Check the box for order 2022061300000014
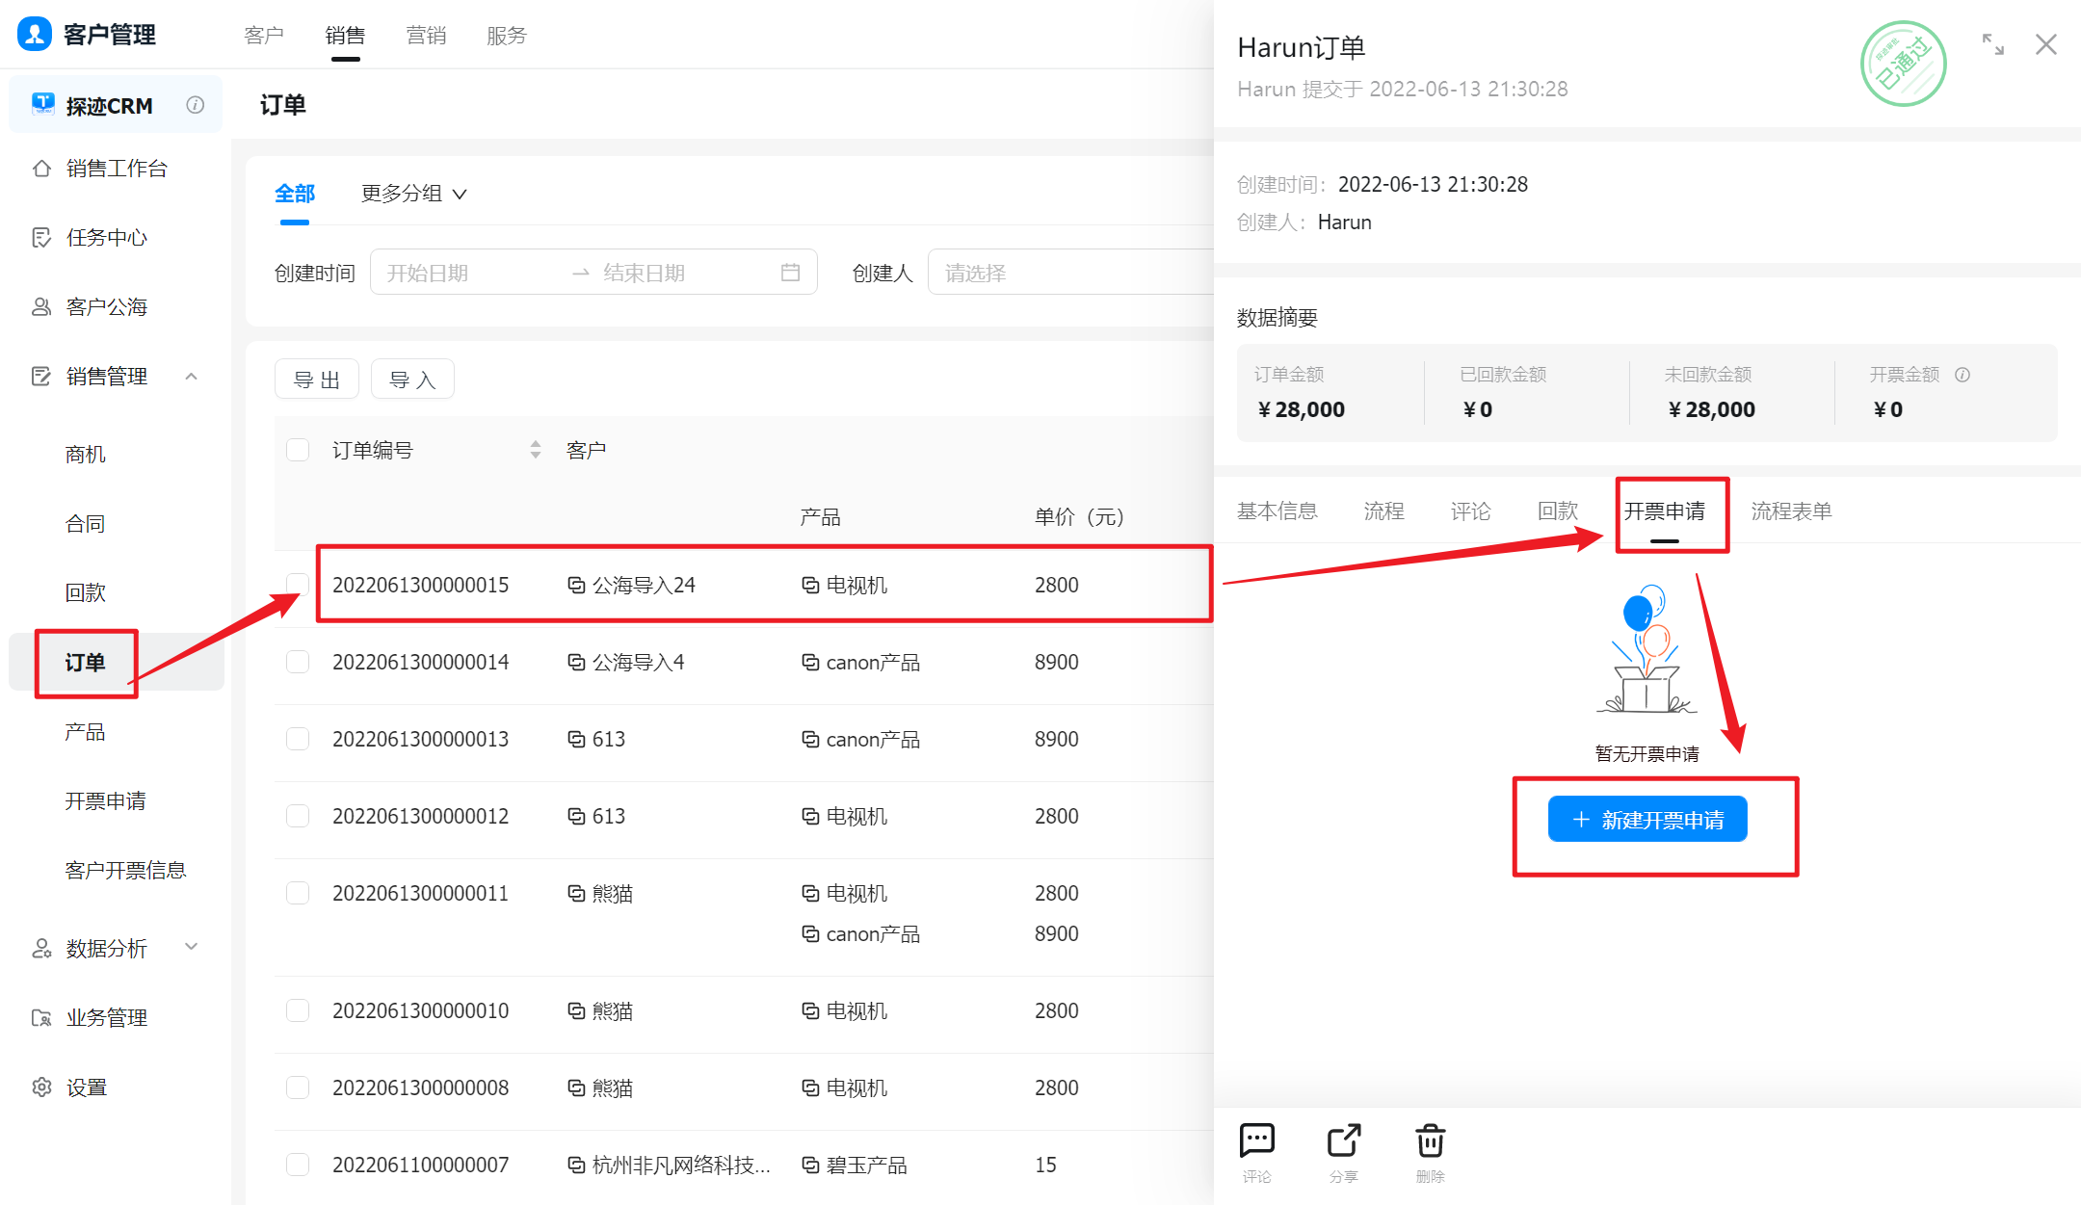The height and width of the screenshot is (1205, 2081). point(298,662)
